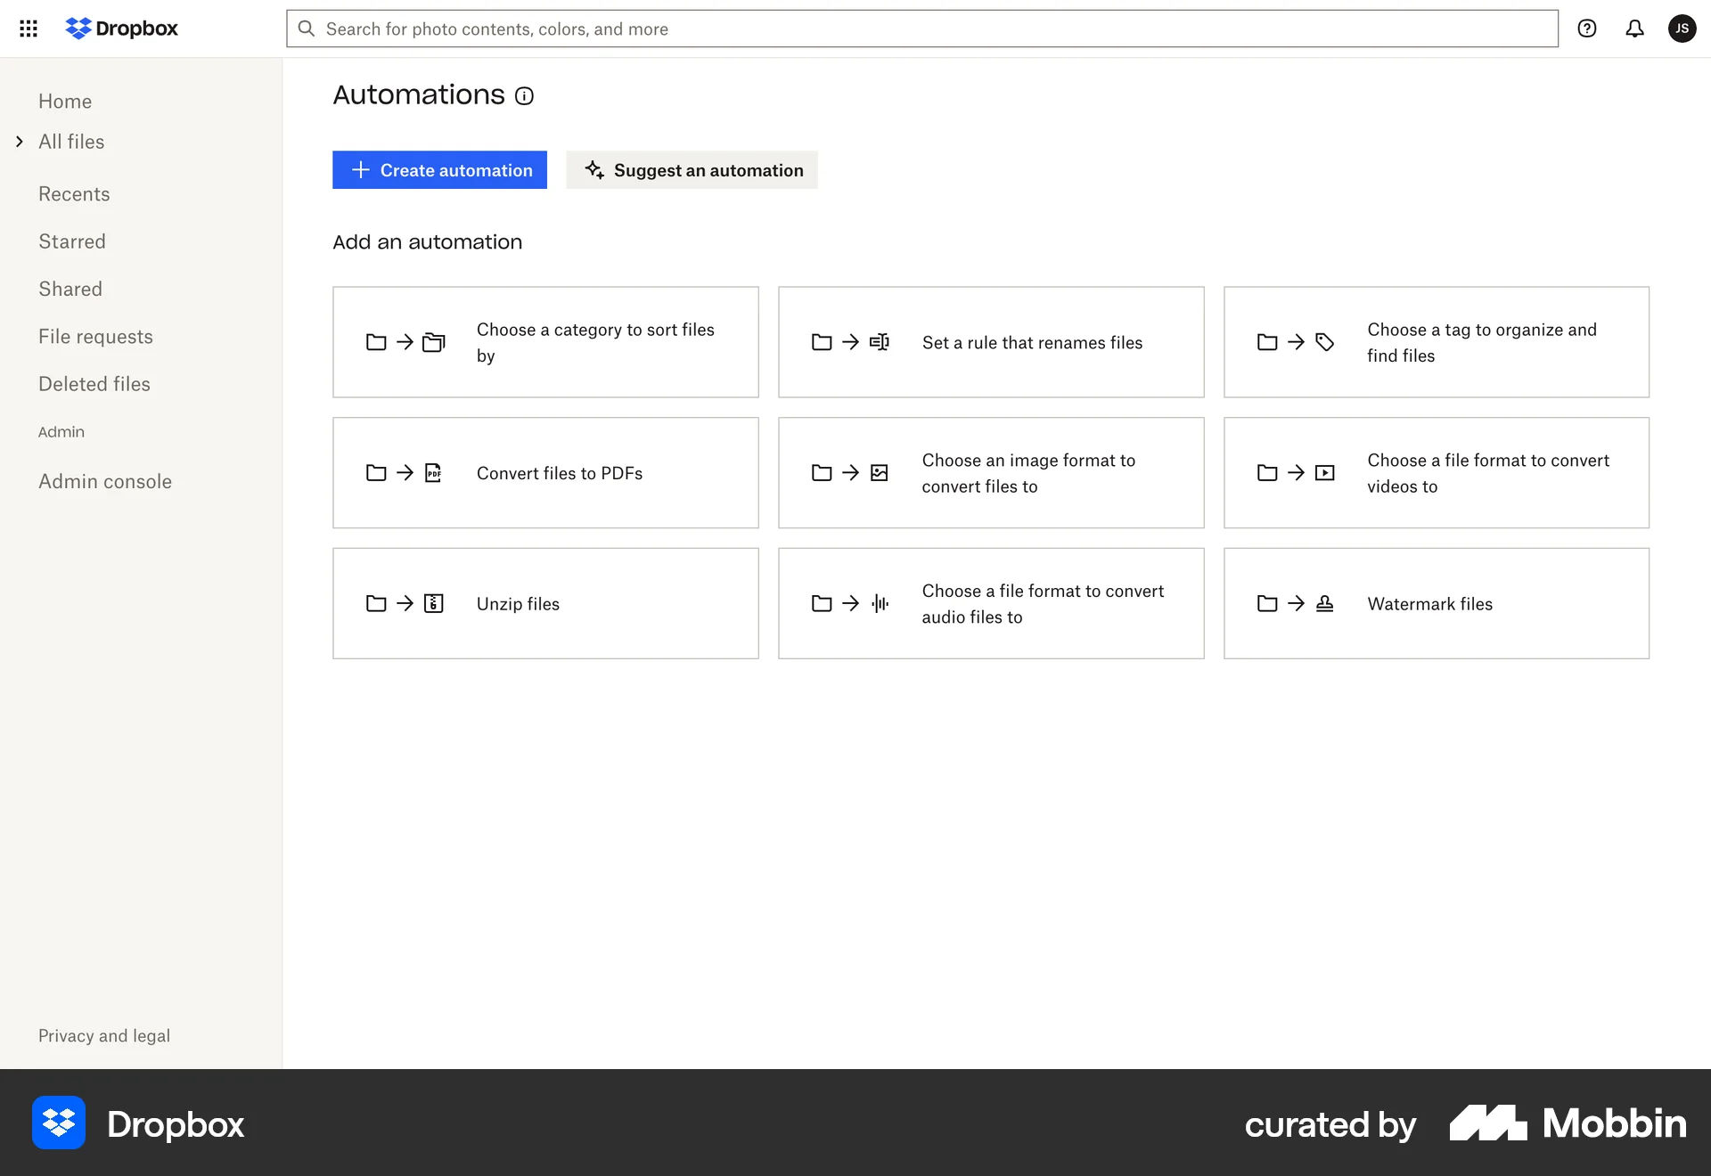Open the apps grid launcher

(29, 29)
